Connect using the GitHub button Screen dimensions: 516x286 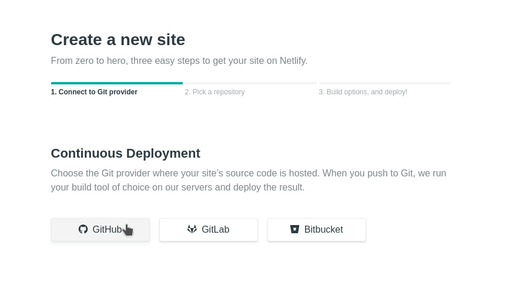tap(100, 230)
